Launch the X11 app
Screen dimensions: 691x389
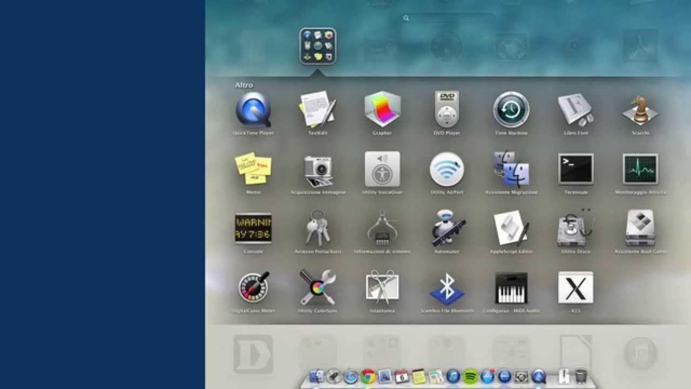(x=576, y=287)
